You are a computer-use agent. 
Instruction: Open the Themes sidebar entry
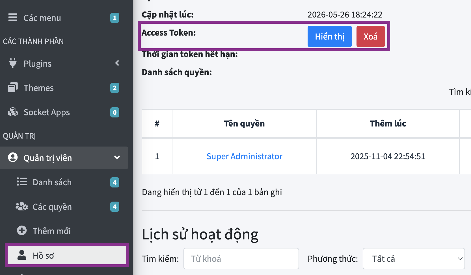point(64,88)
